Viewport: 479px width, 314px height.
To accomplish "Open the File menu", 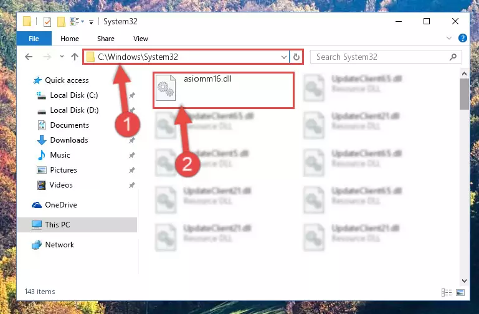I will pos(34,39).
